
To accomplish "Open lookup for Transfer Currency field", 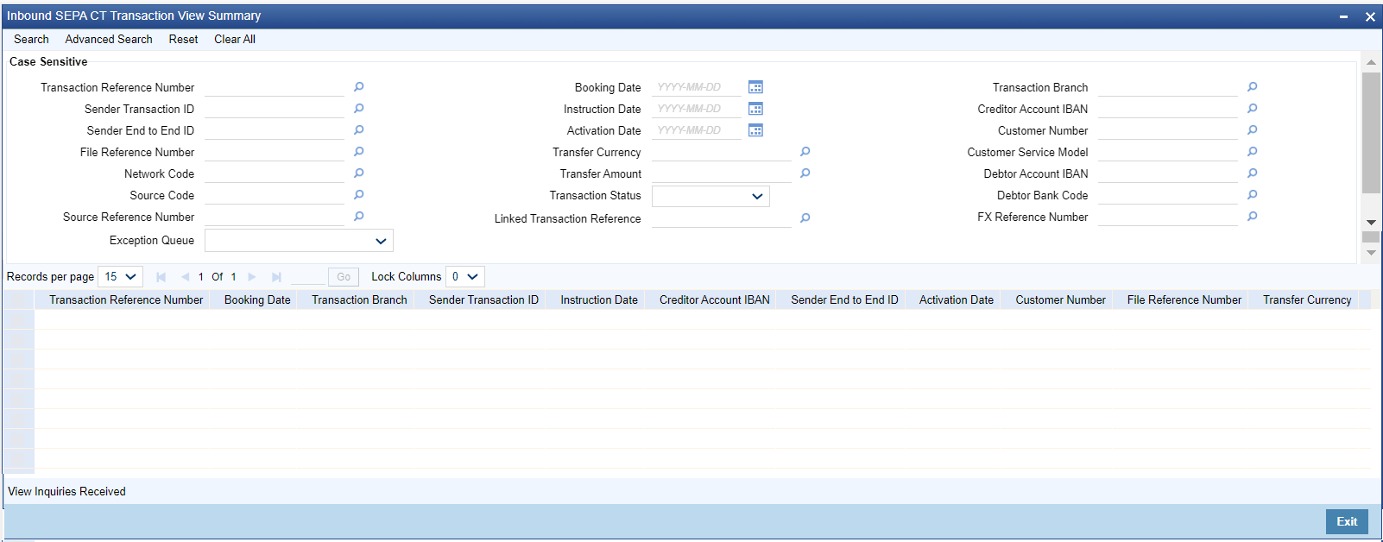I will (805, 152).
